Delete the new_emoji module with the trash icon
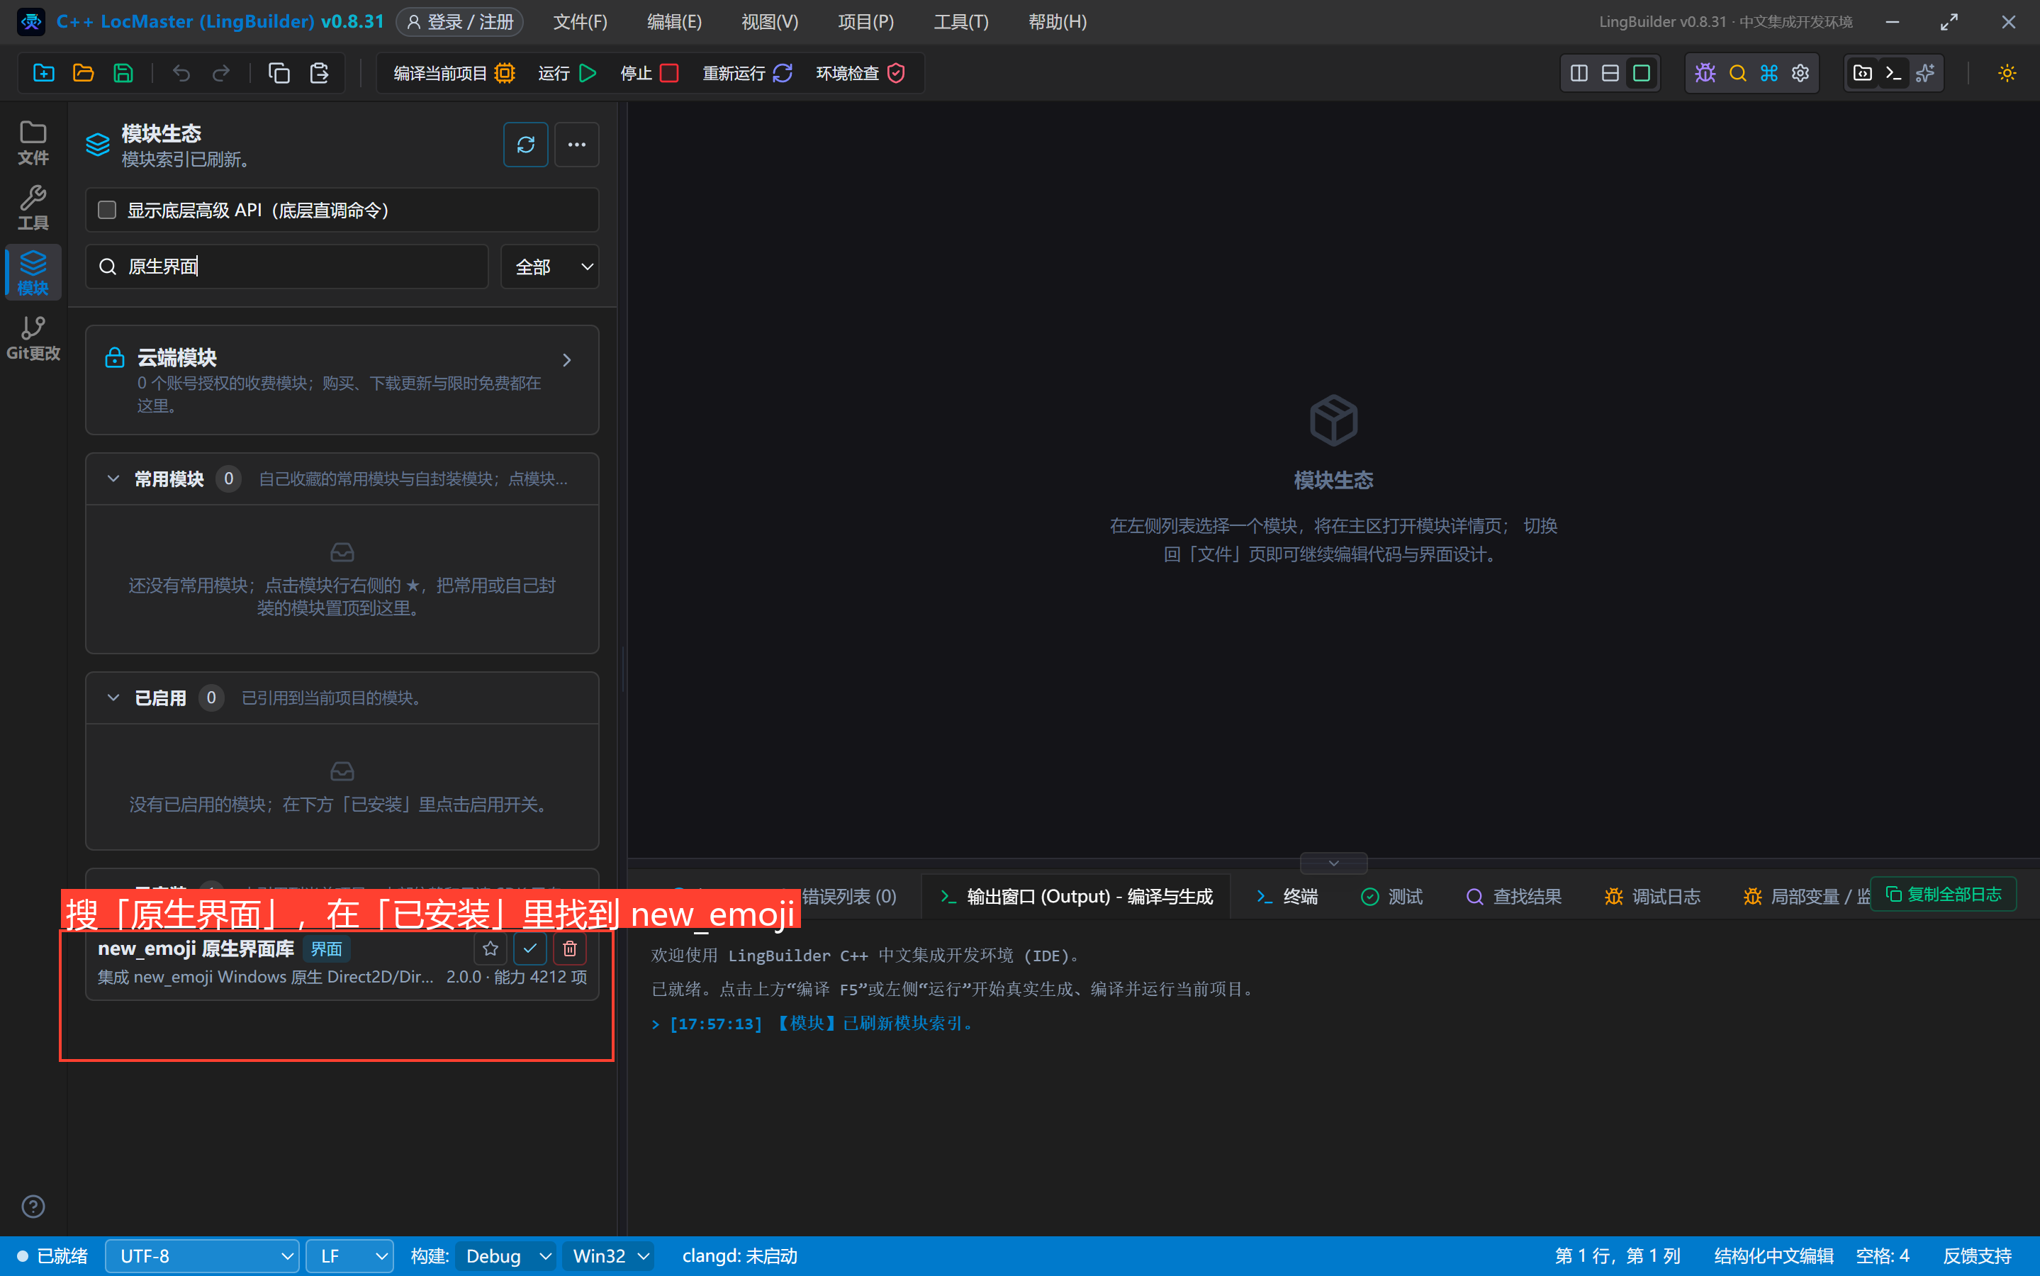Screen dimensions: 2040x1276 click(569, 948)
